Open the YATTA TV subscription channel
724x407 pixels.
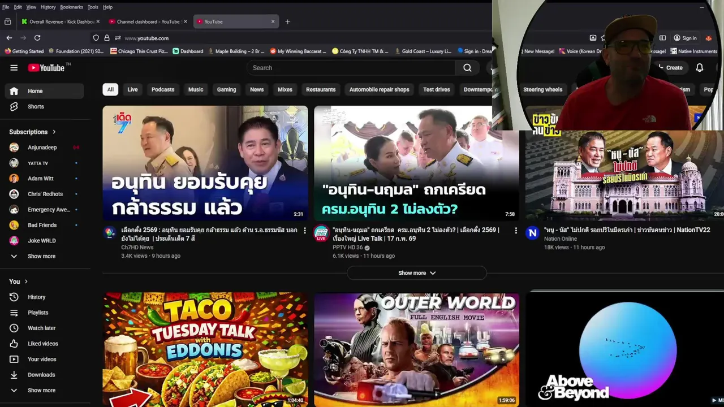(x=44, y=163)
